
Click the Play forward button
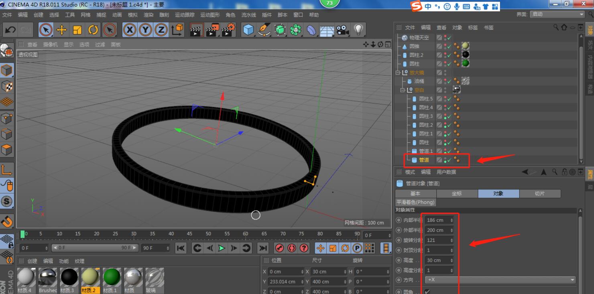click(222, 248)
